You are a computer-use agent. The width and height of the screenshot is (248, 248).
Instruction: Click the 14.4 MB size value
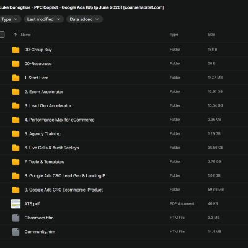pos(215,232)
